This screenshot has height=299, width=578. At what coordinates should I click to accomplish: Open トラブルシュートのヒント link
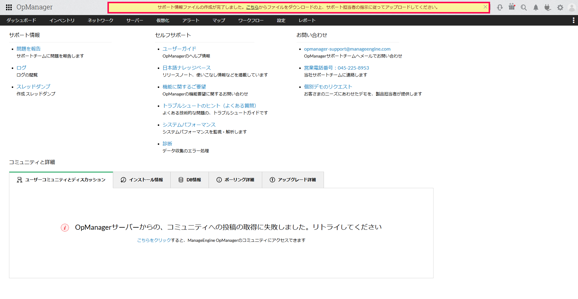pos(209,106)
